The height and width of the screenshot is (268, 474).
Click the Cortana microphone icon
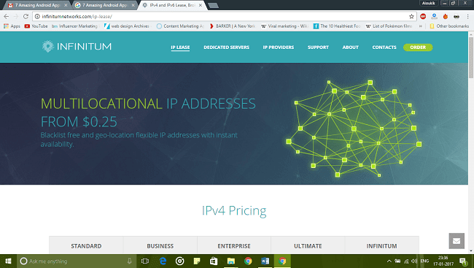(x=129, y=261)
